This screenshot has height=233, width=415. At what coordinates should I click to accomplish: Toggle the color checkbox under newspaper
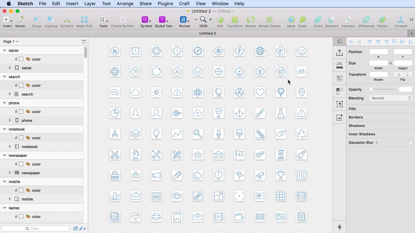21,164
